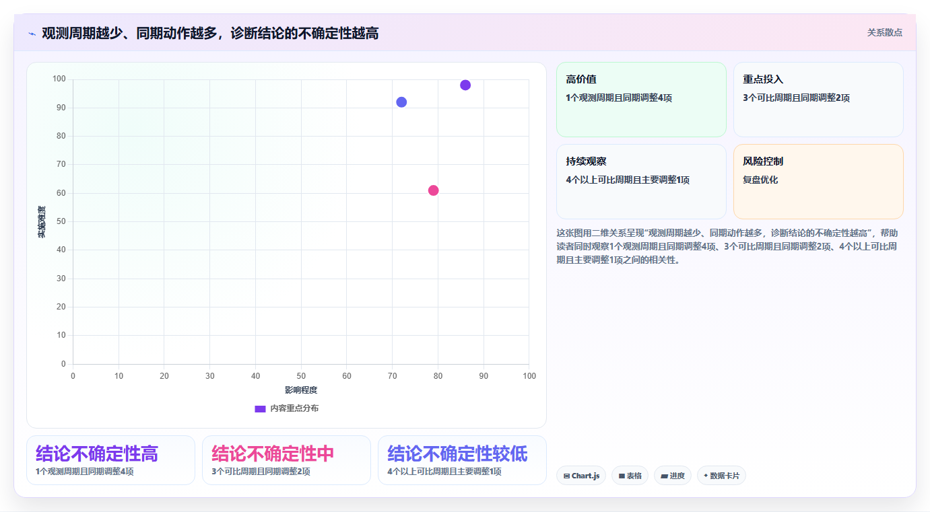Open the 重点投入 card
This screenshot has height=512, width=930.
coord(818,100)
